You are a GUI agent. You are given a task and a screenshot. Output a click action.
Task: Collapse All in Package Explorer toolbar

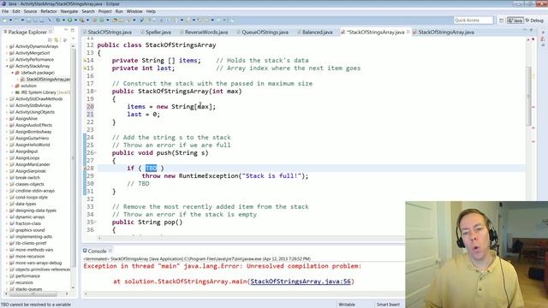[x=50, y=40]
